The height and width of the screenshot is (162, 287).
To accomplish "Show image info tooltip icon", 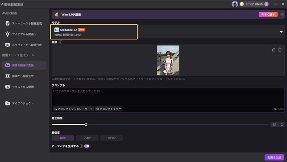I will pyautogui.click(x=61, y=42).
